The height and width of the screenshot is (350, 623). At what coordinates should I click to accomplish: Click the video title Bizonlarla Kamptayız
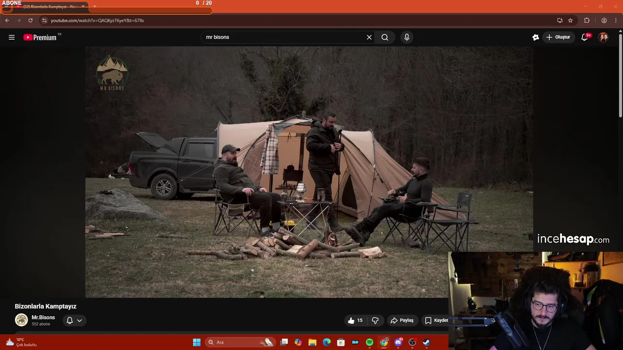[46, 306]
